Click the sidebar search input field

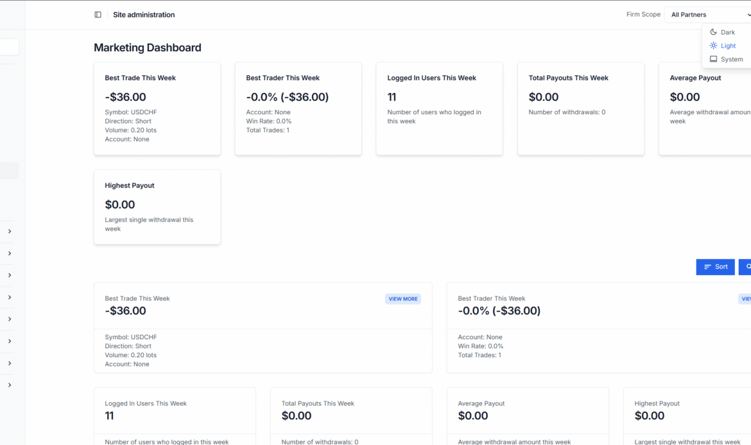coord(9,47)
